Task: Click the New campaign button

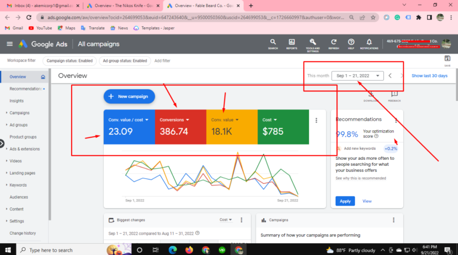Action: 129,96
